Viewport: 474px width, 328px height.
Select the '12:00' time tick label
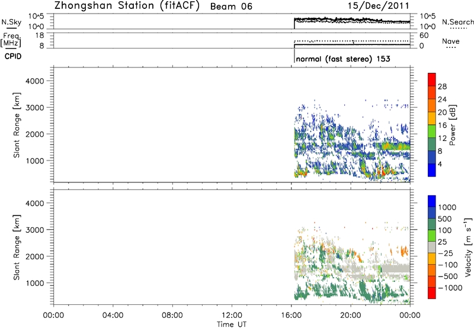[x=232, y=316]
